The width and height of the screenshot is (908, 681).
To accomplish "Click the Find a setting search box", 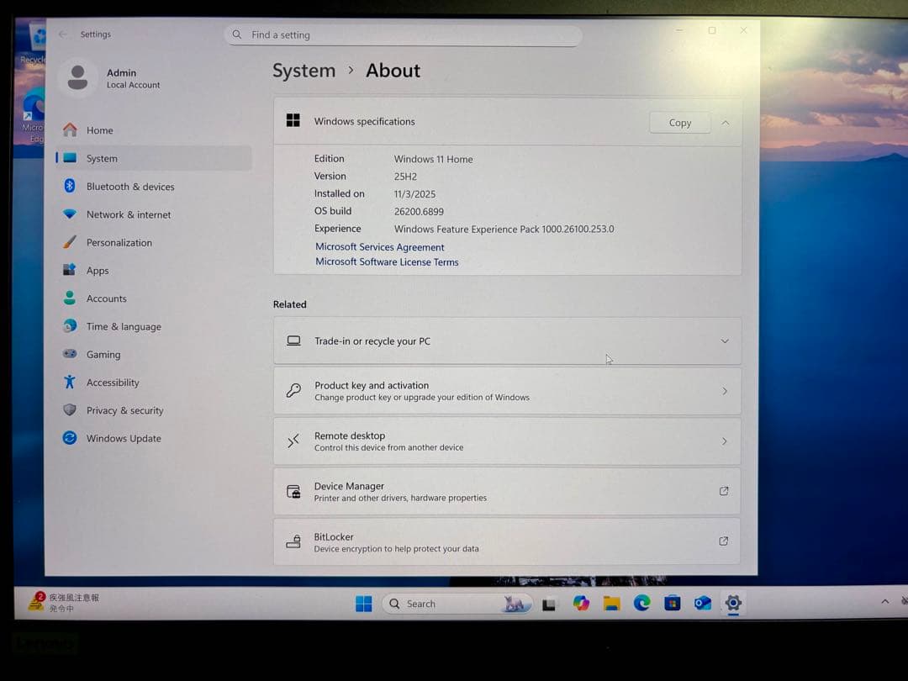I will [404, 34].
